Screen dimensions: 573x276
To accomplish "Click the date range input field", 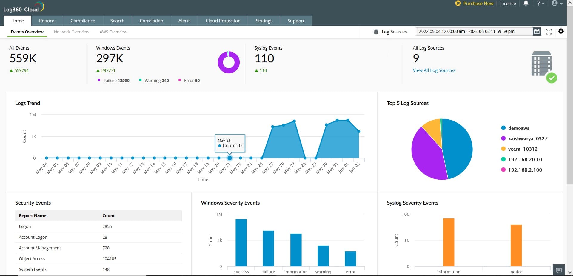I will tap(474, 31).
